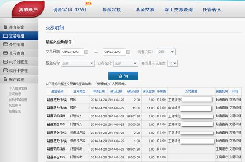Click the 交易明细 page heading

pos(55,28)
